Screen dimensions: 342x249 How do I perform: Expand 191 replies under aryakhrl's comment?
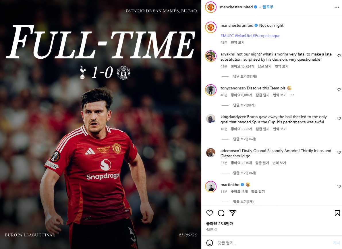[245, 76]
